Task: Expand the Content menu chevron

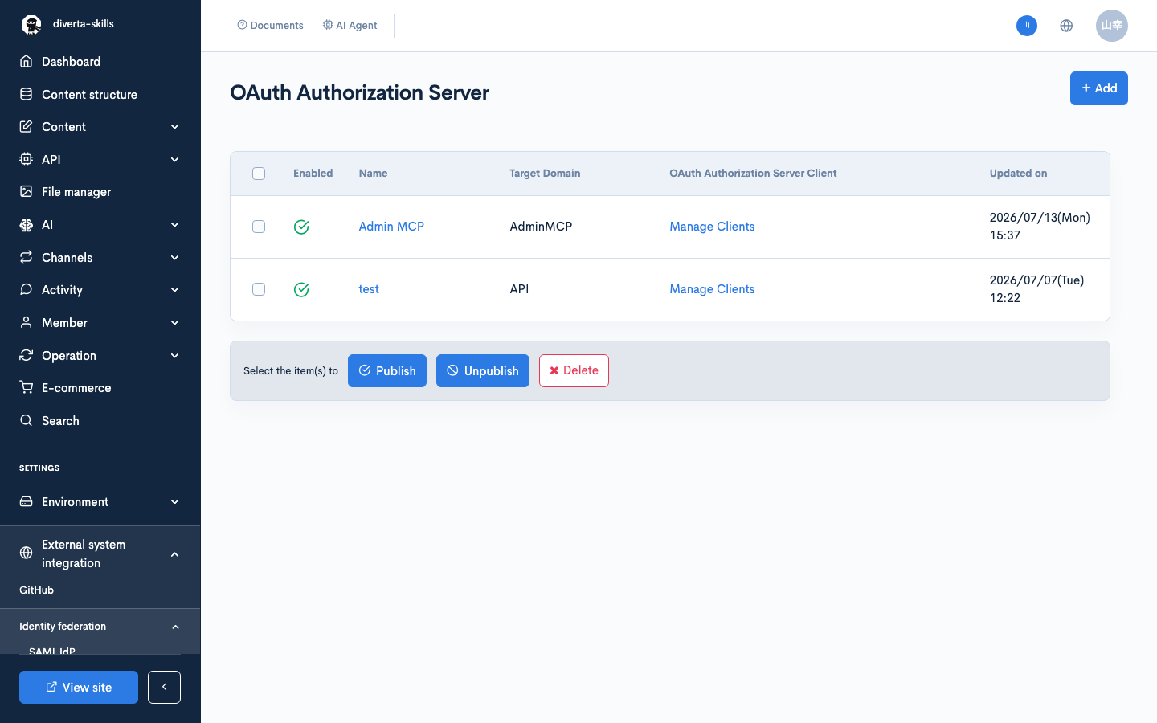Action: [175, 127]
